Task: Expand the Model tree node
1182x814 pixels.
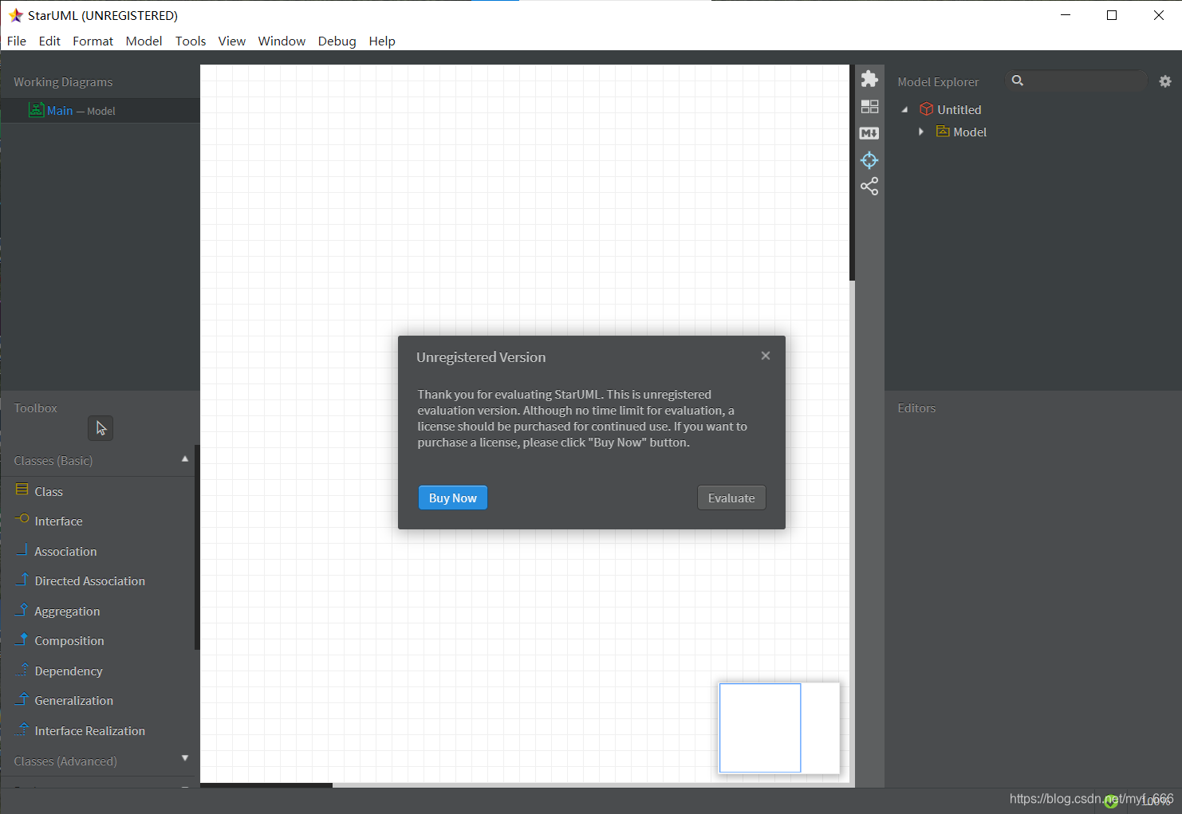Action: [x=921, y=132]
